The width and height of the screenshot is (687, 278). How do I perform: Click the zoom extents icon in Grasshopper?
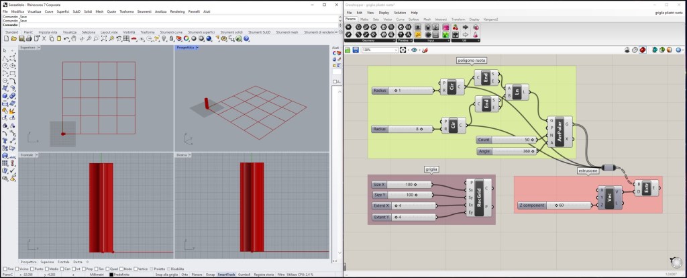click(x=403, y=50)
